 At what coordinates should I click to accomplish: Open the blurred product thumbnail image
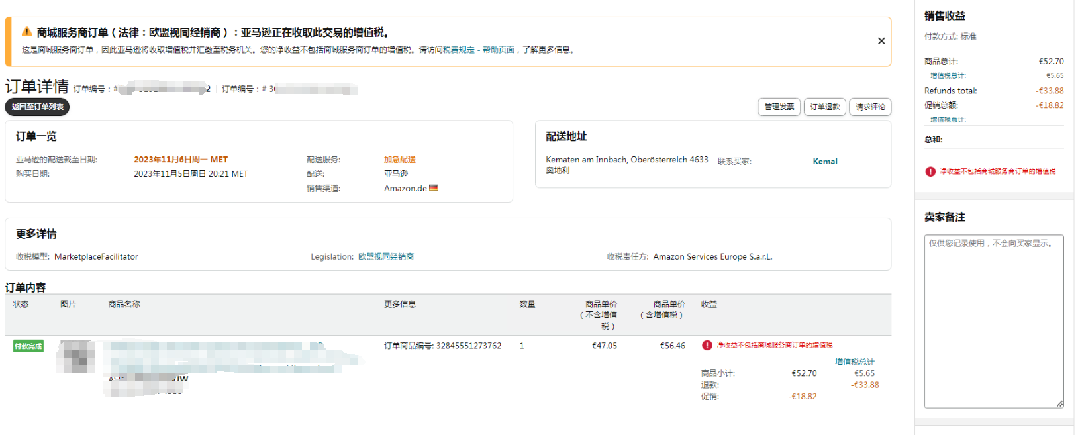[x=75, y=357]
